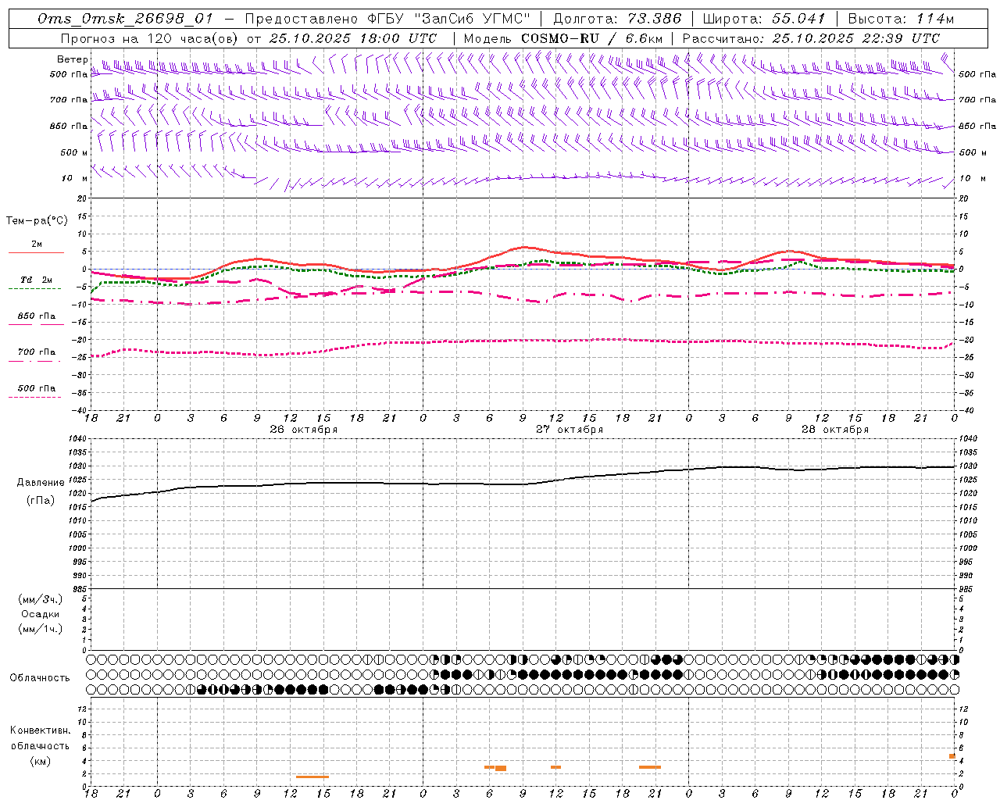Click the Тем-ра(°C) axis label
The width and height of the screenshot is (1000, 800).
click(x=37, y=220)
